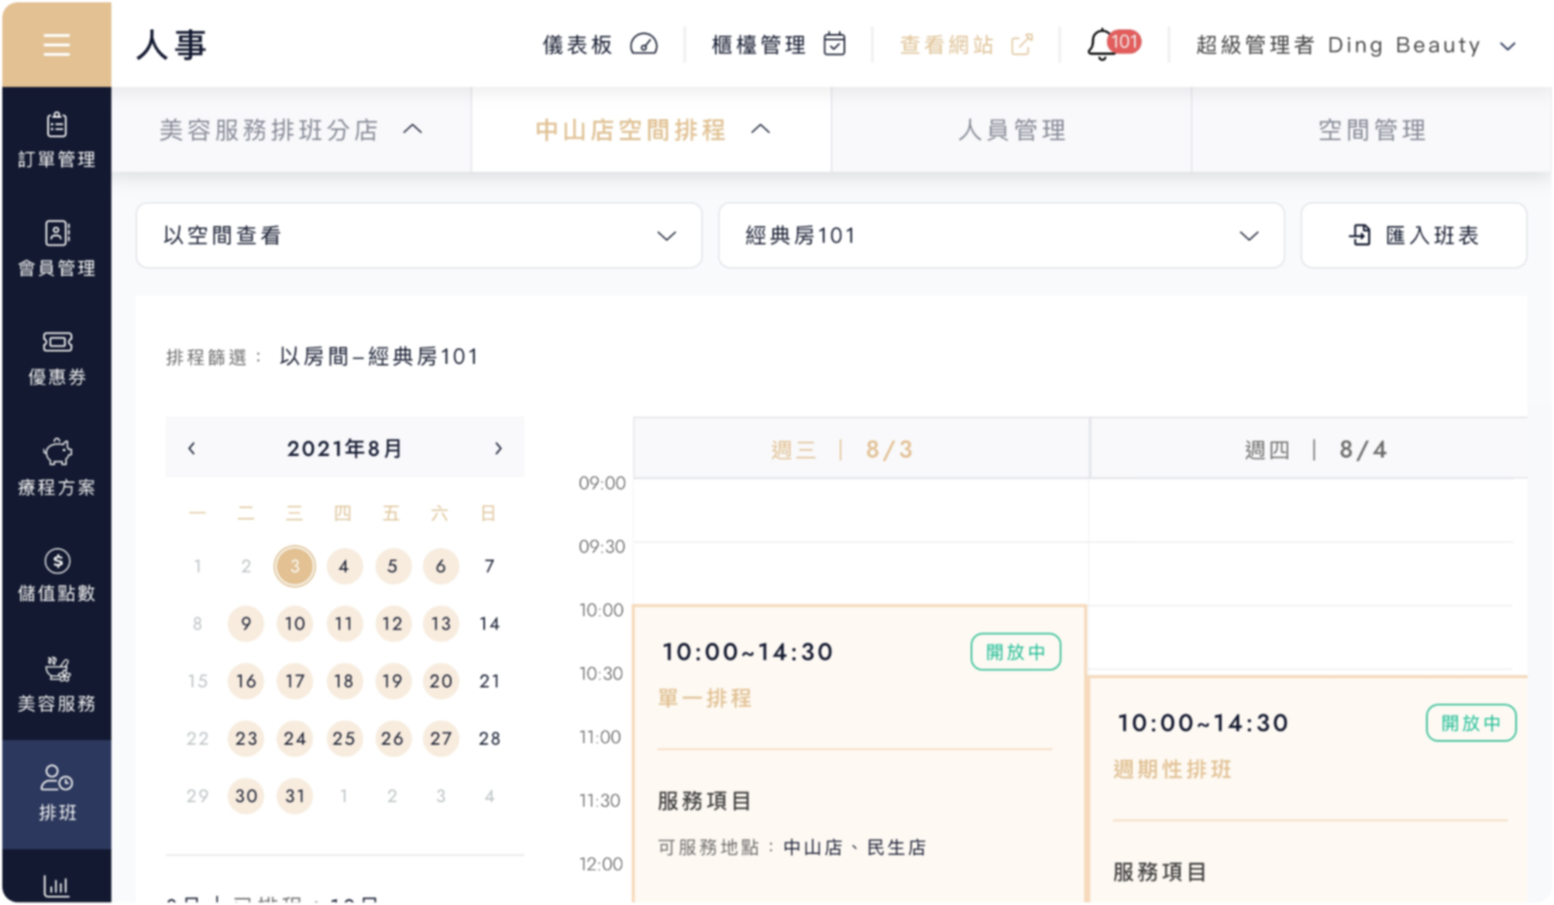The width and height of the screenshot is (1554, 905).
Task: Collapse the 中山店空間排程 tab chevron
Action: [x=761, y=129]
